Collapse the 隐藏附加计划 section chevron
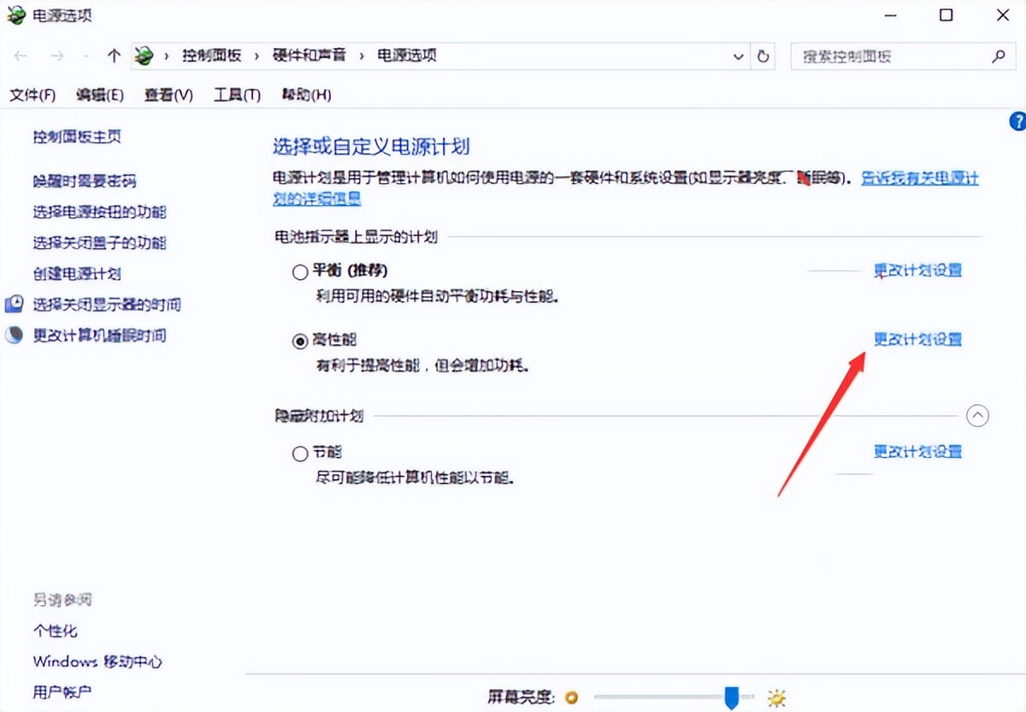 pos(977,415)
